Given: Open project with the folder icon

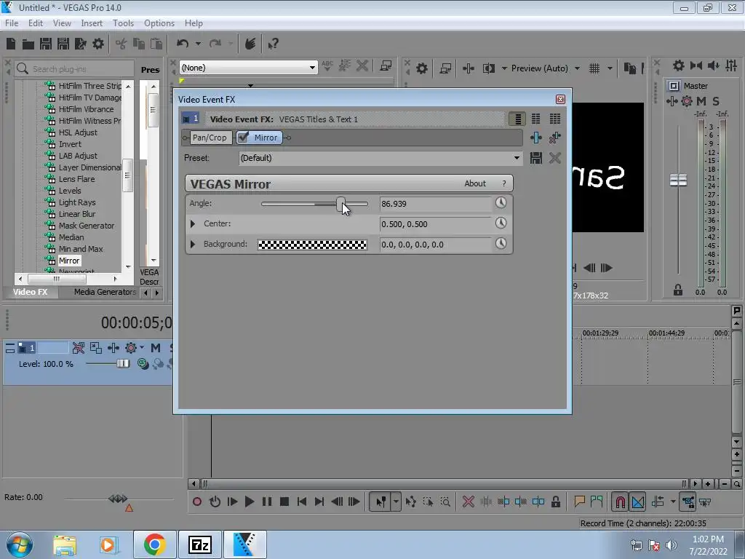Looking at the screenshot, I should pos(28,44).
